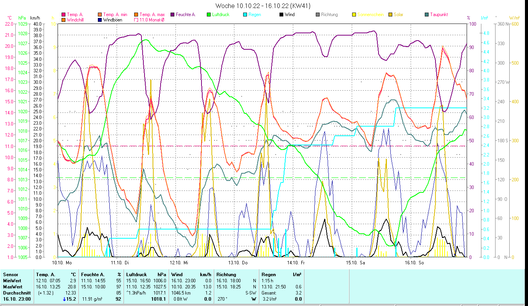Click the Gesamt: rain total label

coord(270,293)
